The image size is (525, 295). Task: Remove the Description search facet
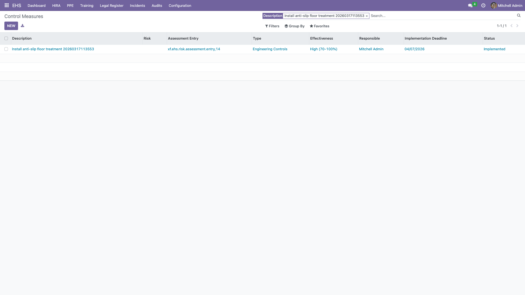click(x=367, y=16)
